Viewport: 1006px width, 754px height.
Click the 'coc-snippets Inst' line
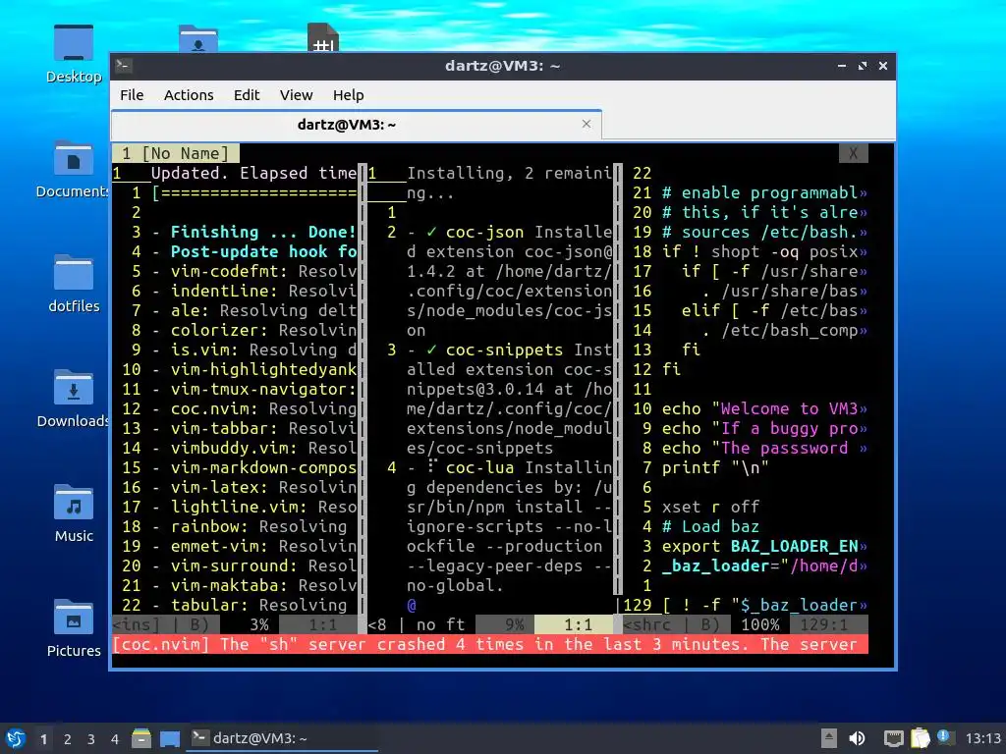[x=510, y=350]
